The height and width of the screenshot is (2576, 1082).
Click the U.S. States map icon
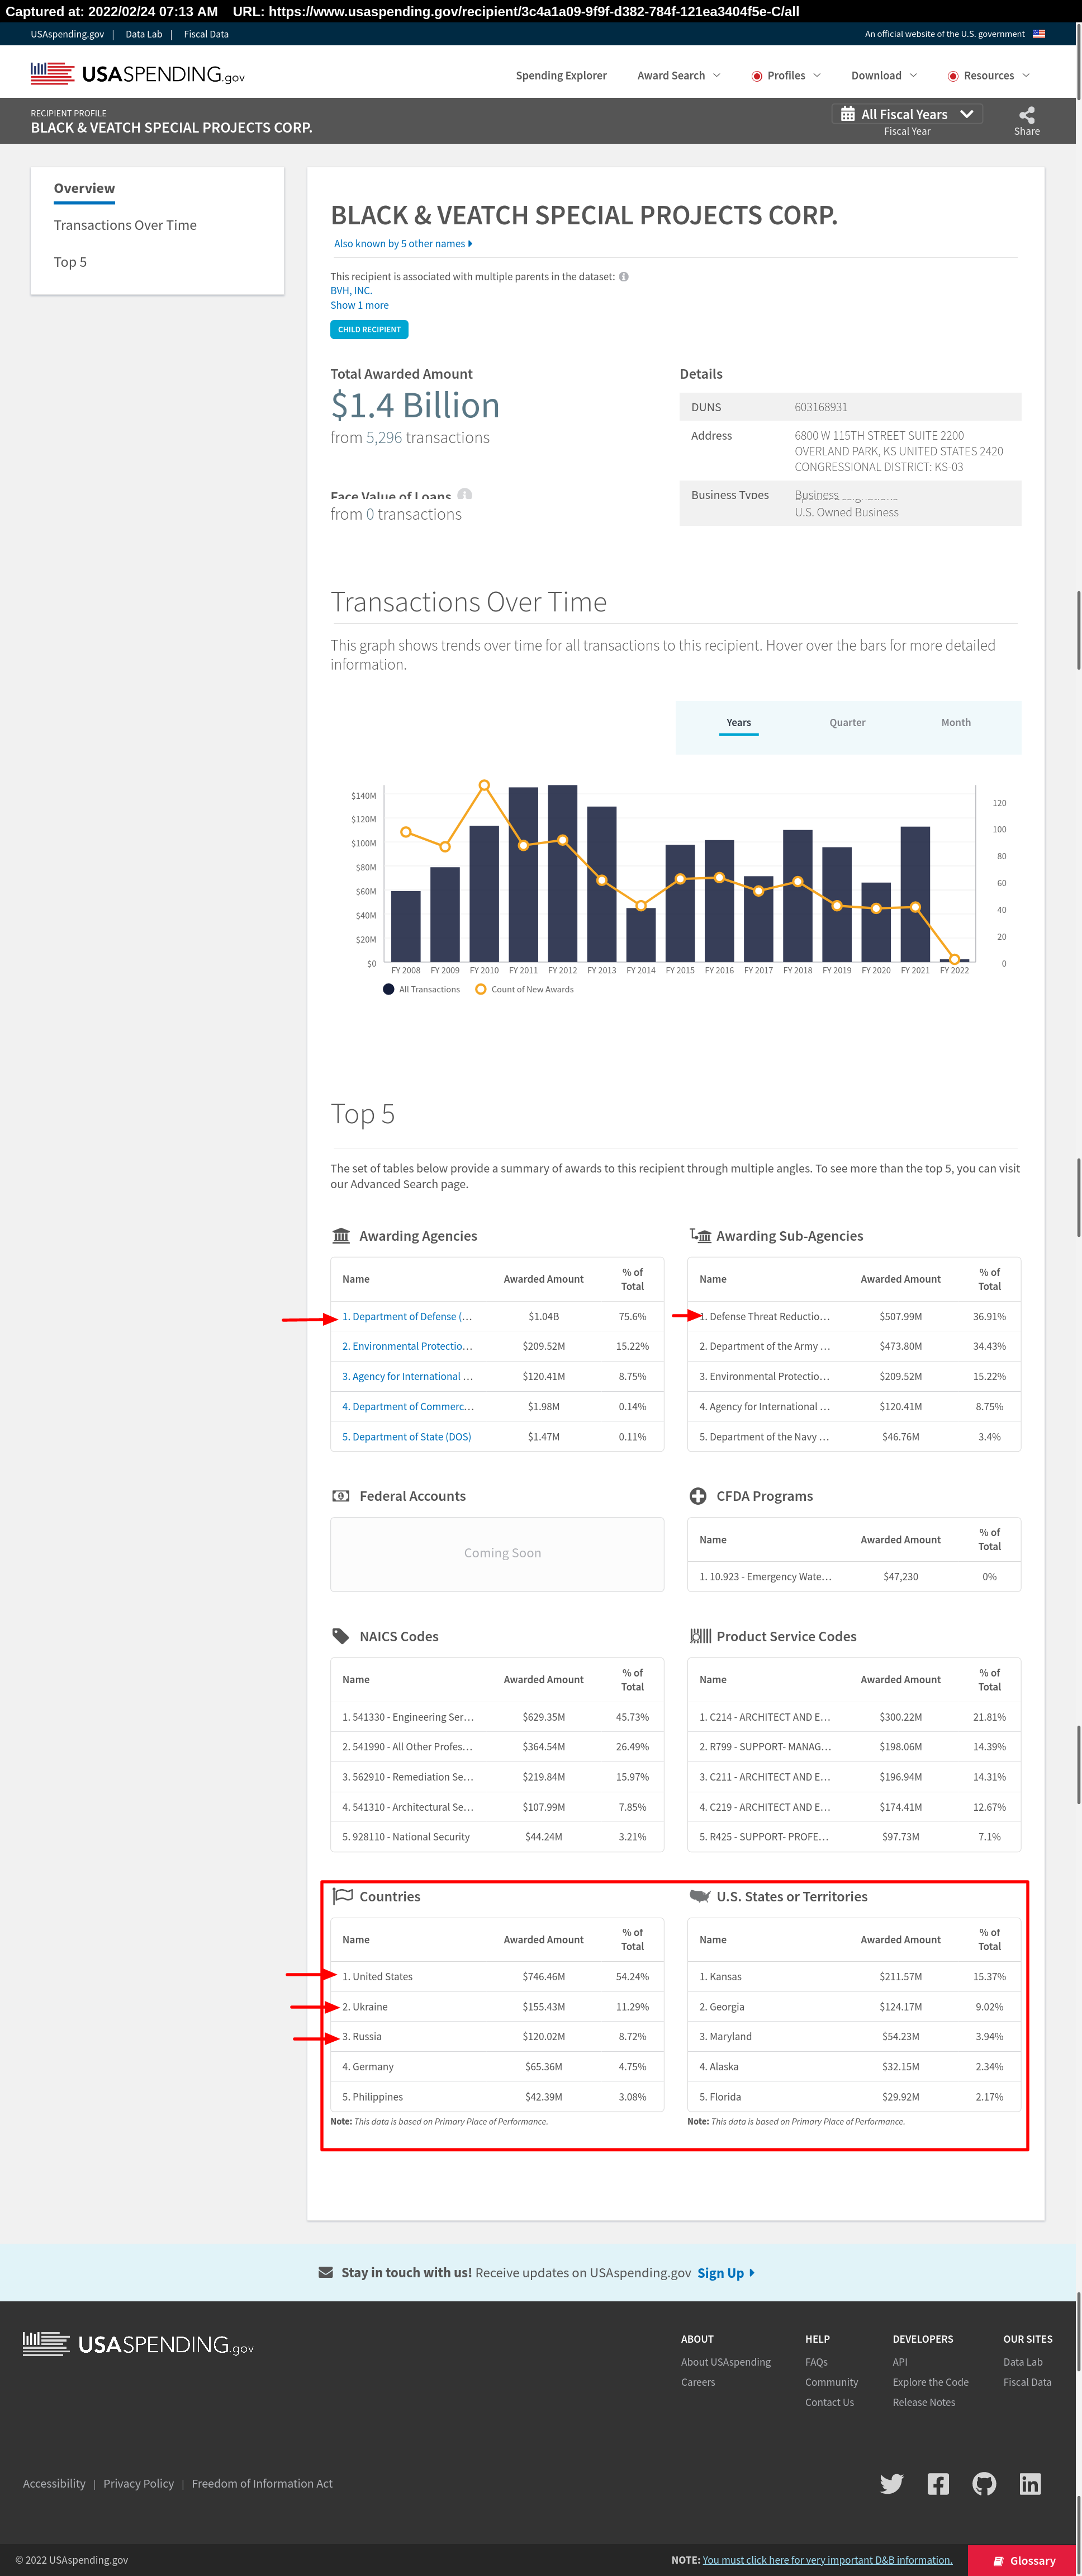pyautogui.click(x=699, y=1896)
